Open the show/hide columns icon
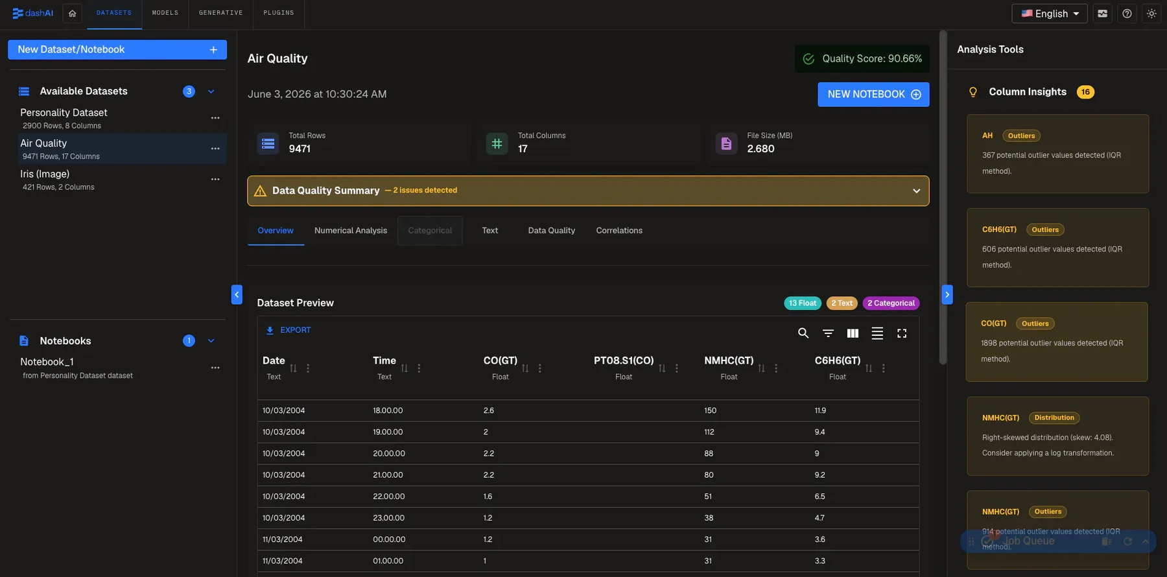This screenshot has width=1167, height=577. coord(853,333)
